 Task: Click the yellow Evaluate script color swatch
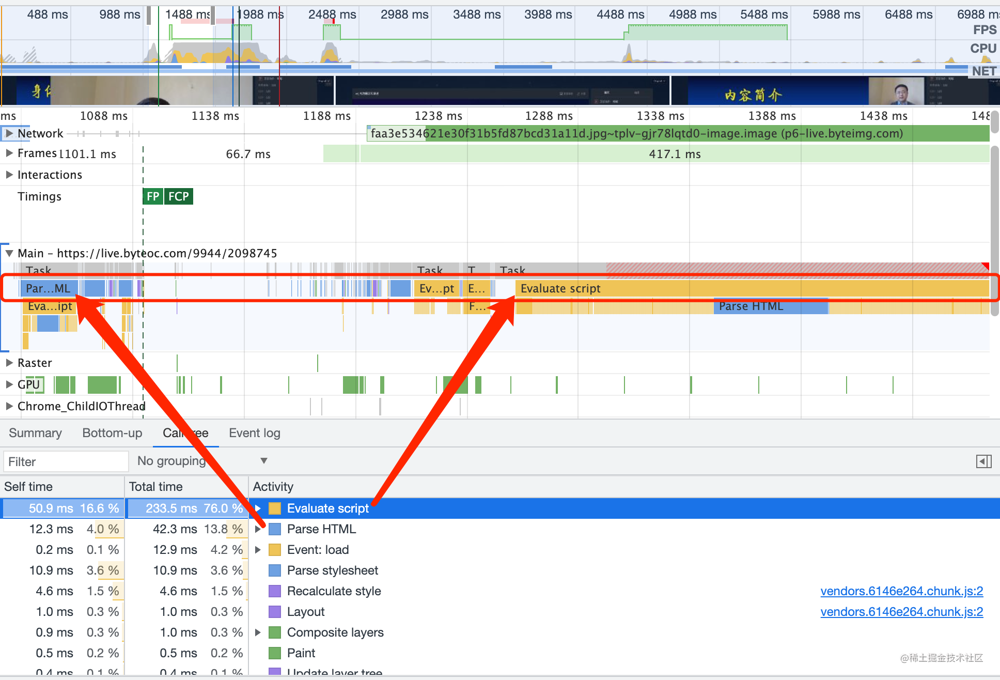275,508
